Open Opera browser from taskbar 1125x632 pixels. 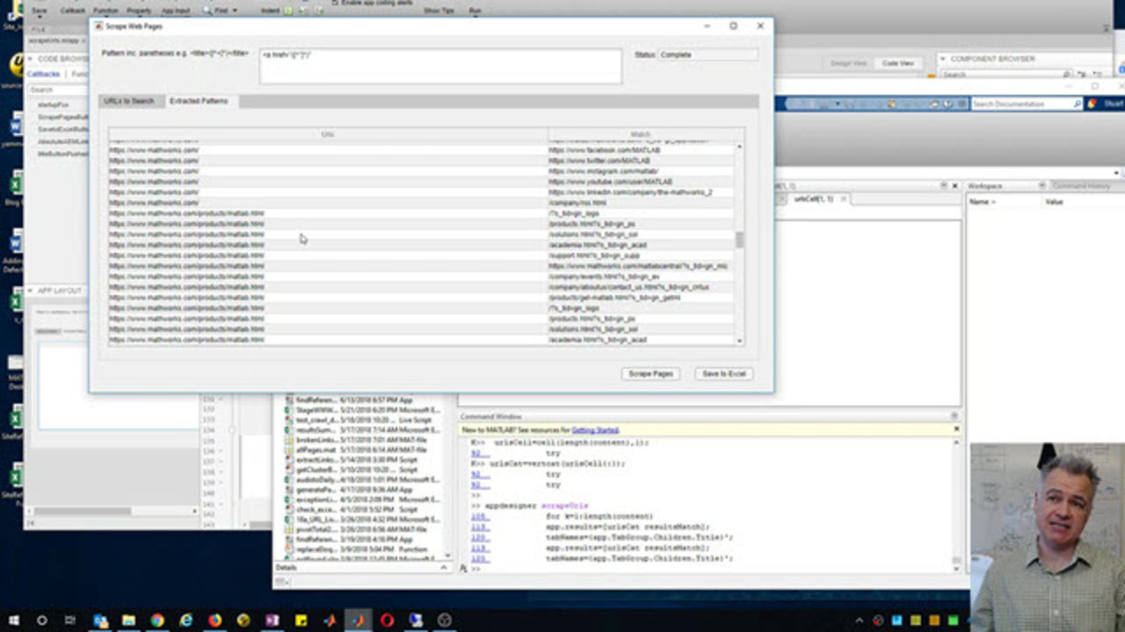point(387,620)
